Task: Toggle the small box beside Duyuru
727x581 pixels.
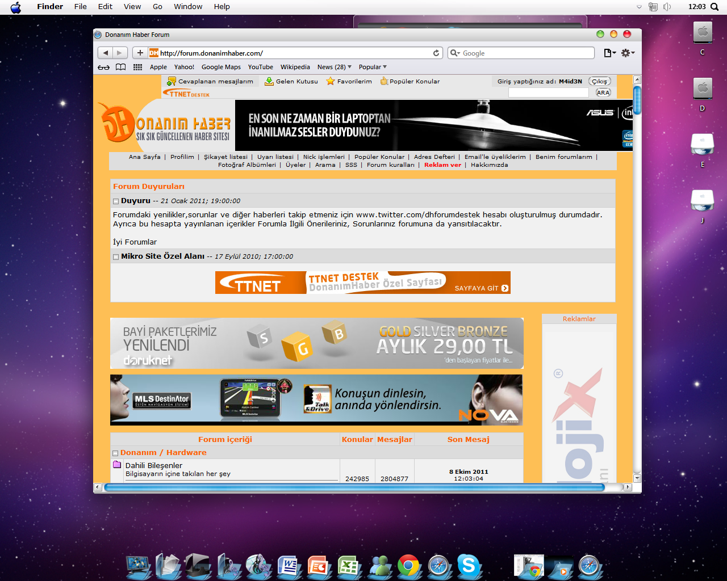Action: click(x=116, y=201)
